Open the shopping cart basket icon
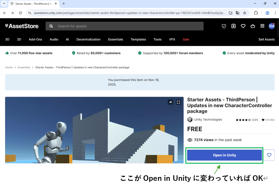279x184 pixels. [x=253, y=26]
